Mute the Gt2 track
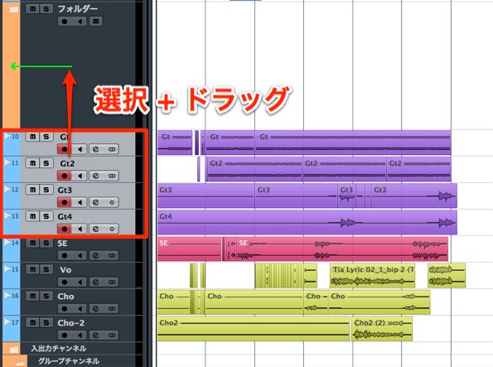 (32, 163)
